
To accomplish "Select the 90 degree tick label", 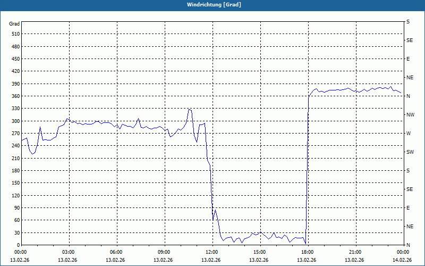I will (x=17, y=208).
